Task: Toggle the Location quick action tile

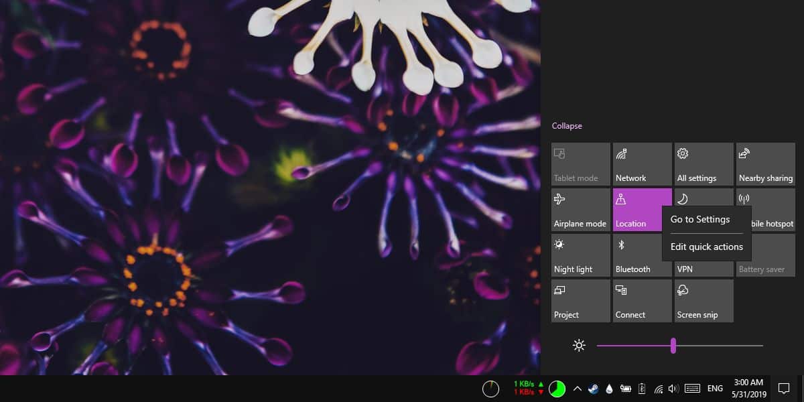Action: click(642, 210)
